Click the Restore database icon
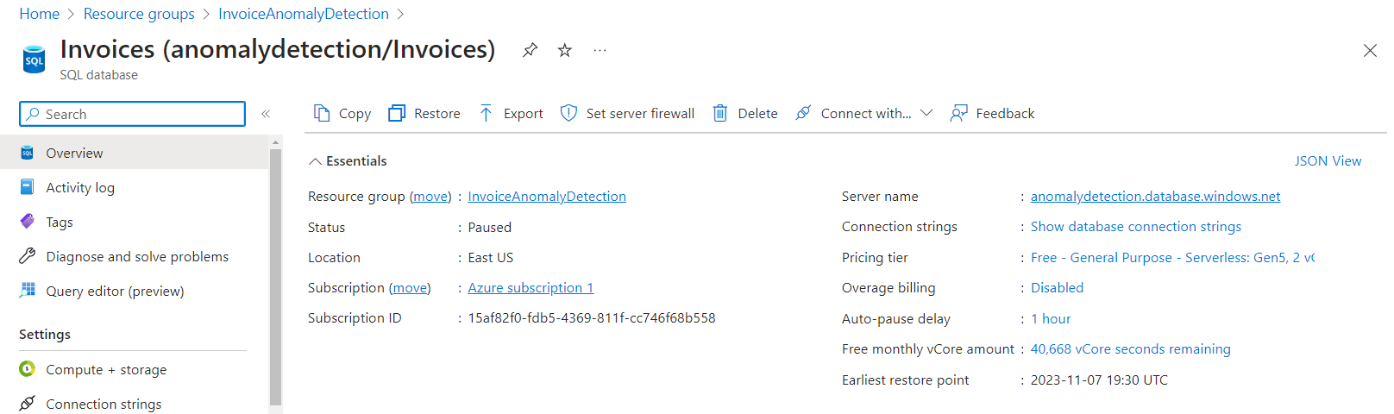The image size is (1394, 414). tap(397, 113)
